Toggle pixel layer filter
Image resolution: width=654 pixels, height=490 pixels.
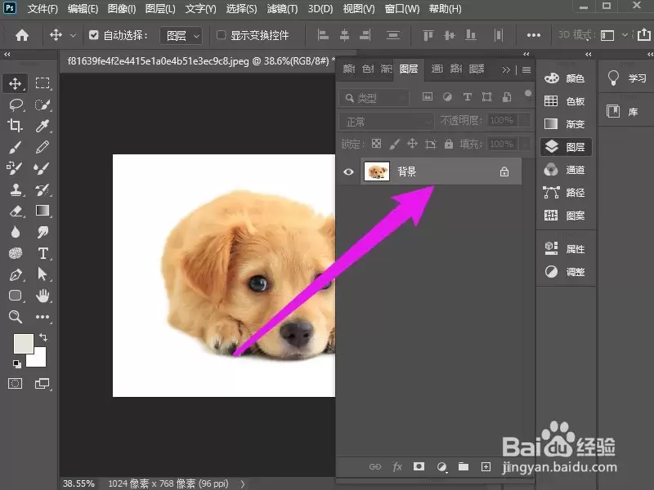pyautogui.click(x=427, y=97)
